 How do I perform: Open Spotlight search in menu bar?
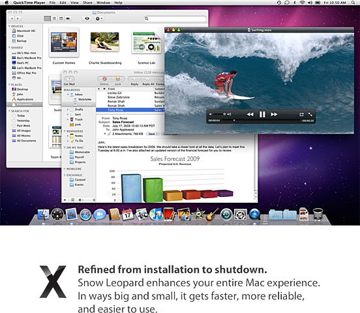[x=353, y=3]
